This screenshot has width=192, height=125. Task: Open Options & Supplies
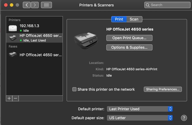click(129, 47)
